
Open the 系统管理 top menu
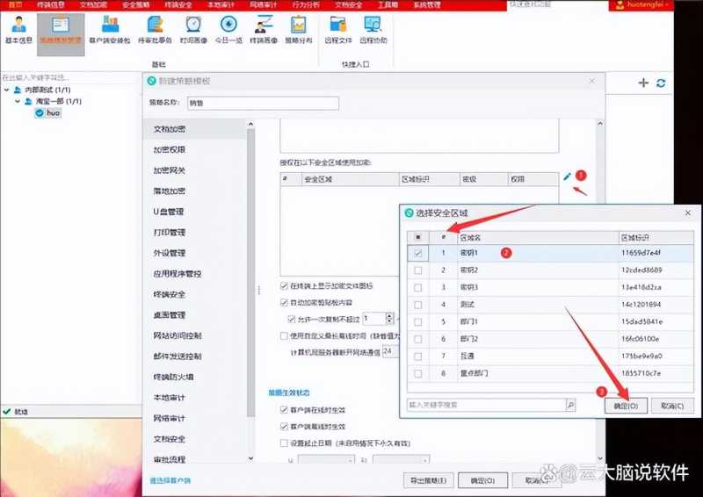427,5
